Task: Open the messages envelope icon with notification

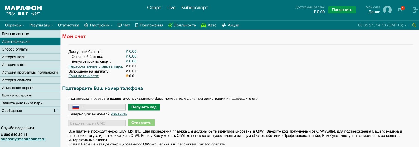Action: coord(401,9)
